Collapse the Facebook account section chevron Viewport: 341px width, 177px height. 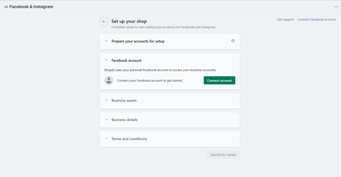point(107,60)
